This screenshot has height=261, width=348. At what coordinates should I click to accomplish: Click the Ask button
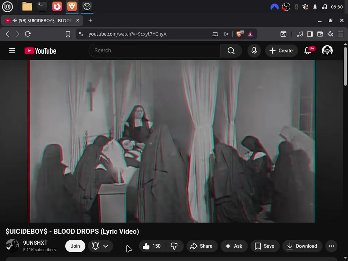tap(234, 246)
